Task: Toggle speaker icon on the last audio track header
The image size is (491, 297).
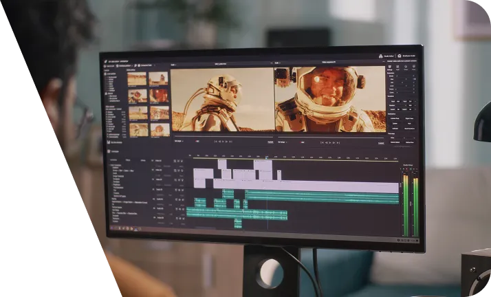Action: point(184,219)
